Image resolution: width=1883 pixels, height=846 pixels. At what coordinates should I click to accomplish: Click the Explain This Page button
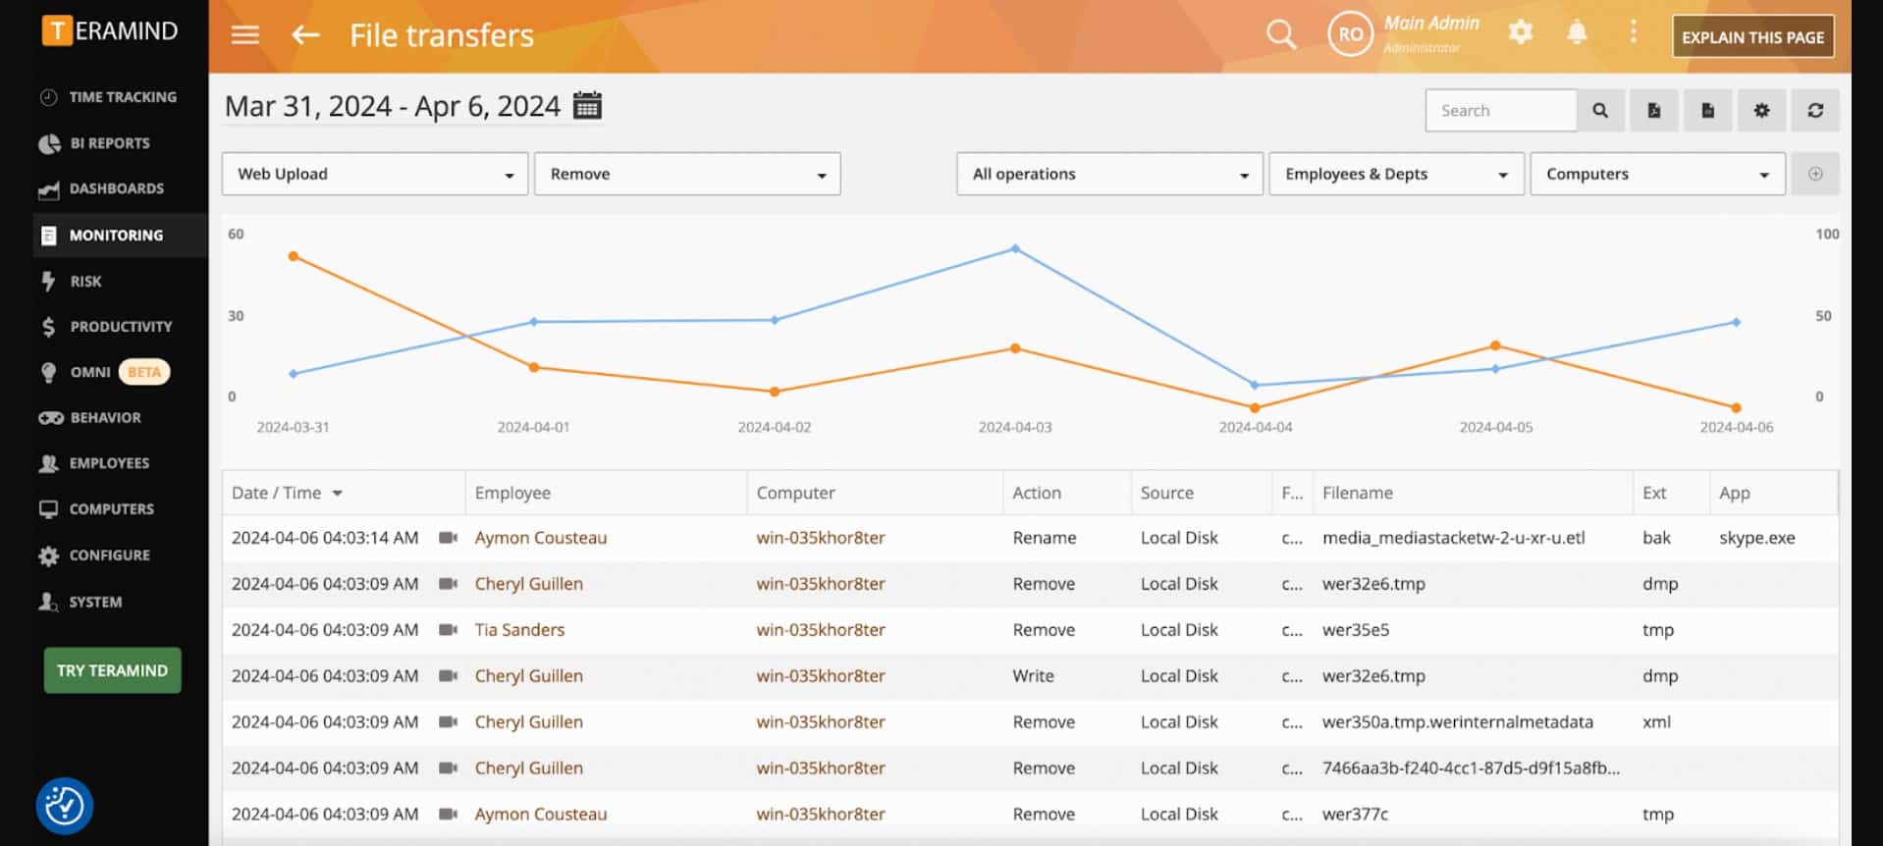coord(1752,37)
